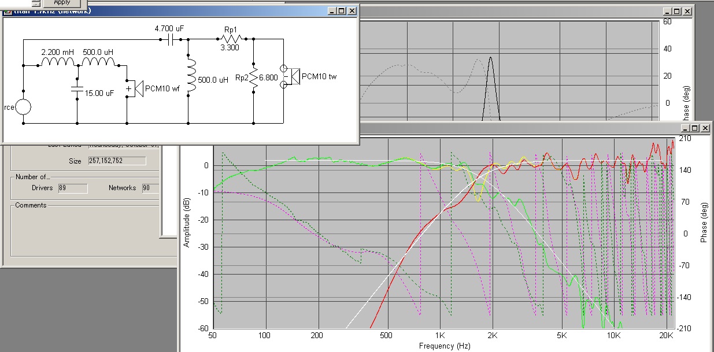Image resolution: width=714 pixels, height=352 pixels.
Task: Maximize the lower frequency response graph window
Action: 695,128
